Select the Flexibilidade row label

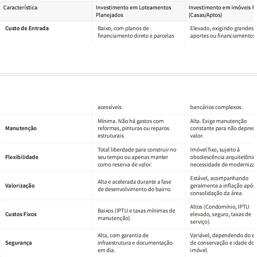tap(22, 157)
